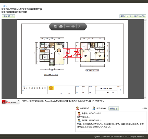Click the お客様から customer avatar icon
Image resolution: width=148 pixels, height=139 pixels.
[77, 108]
